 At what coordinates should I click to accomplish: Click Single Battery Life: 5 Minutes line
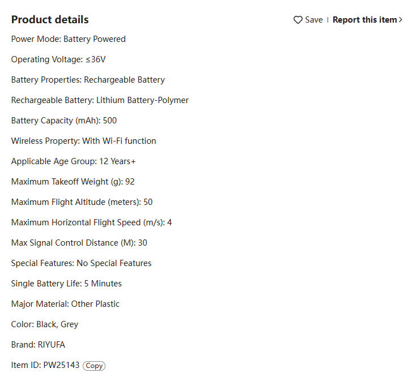tap(66, 284)
